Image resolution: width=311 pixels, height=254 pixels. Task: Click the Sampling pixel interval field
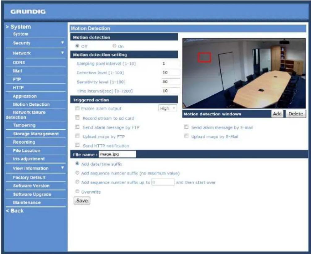[x=170, y=63]
